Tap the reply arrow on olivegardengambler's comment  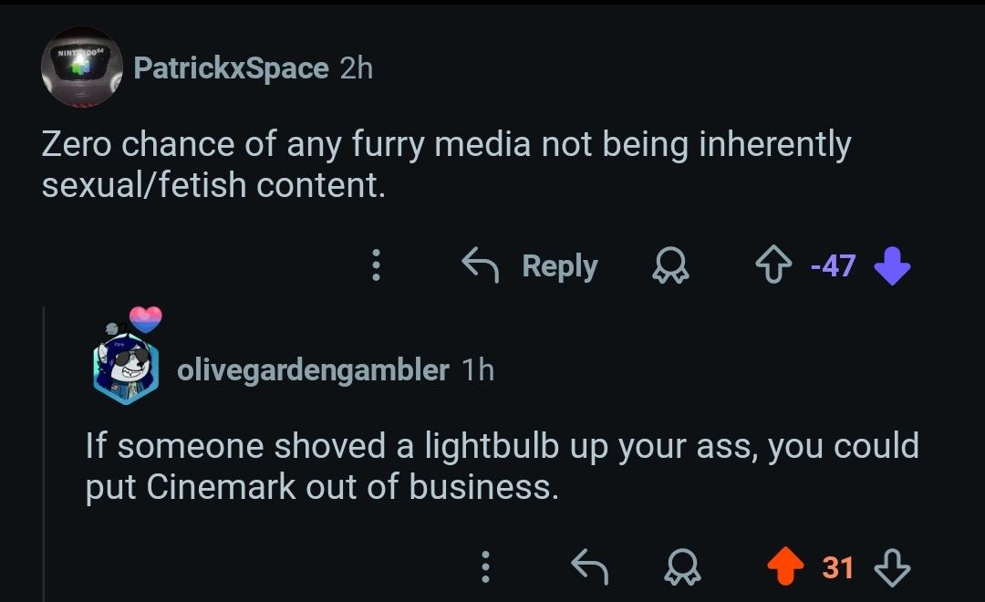(588, 567)
